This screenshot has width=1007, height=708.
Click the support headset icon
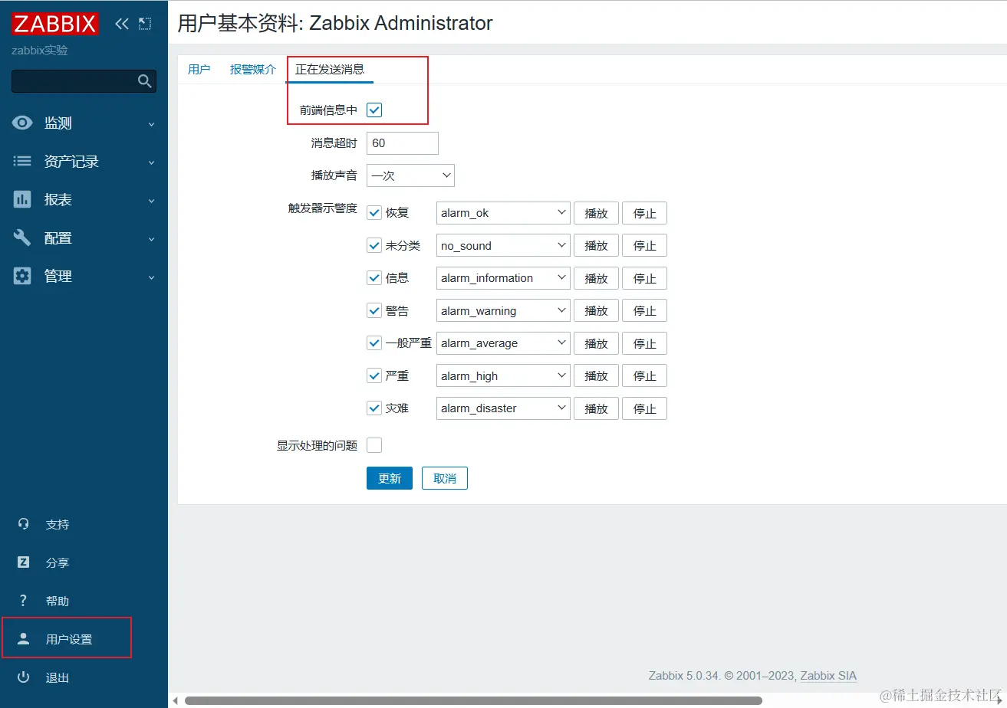coord(24,524)
